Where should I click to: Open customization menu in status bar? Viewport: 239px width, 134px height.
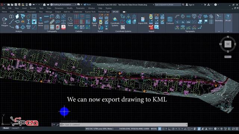pyautogui.click(x=237, y=129)
